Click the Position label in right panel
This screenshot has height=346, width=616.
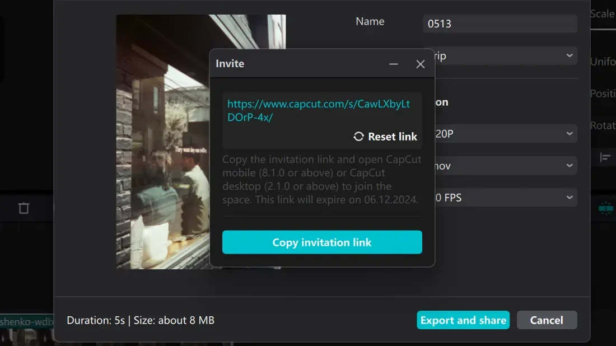(603, 93)
